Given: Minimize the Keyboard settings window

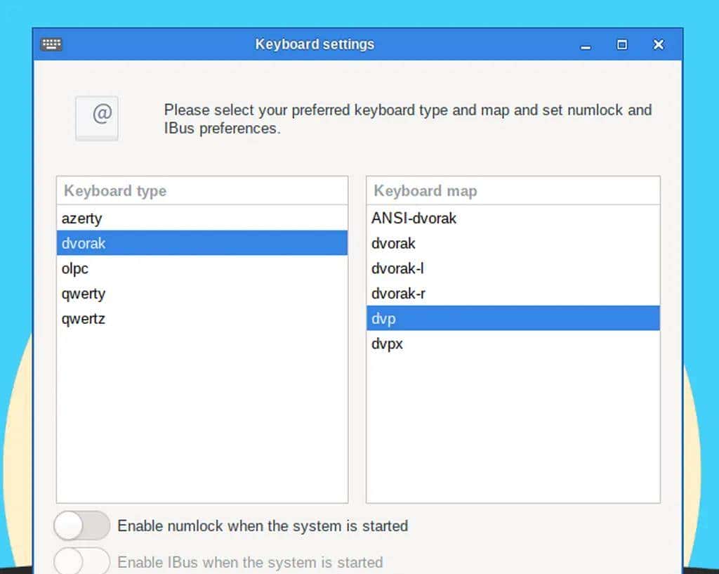Looking at the screenshot, I should tap(585, 44).
